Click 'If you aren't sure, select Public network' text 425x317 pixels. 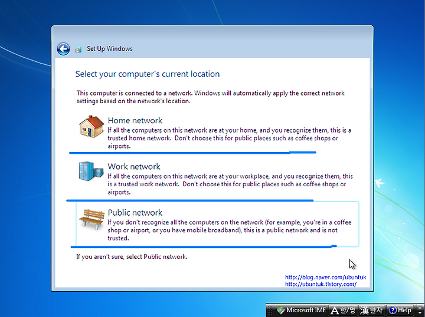click(132, 257)
